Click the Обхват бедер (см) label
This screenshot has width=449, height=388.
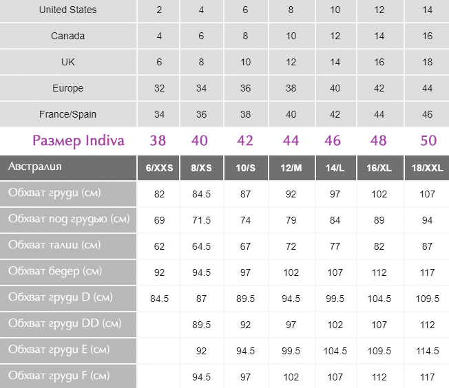pos(55,271)
